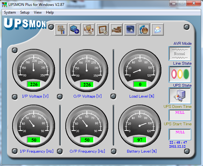Click the UPS Start Time NULL field
Screen dimensions: 203x166
coord(180,134)
